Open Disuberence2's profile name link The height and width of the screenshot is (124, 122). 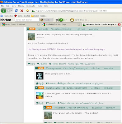point(53,88)
